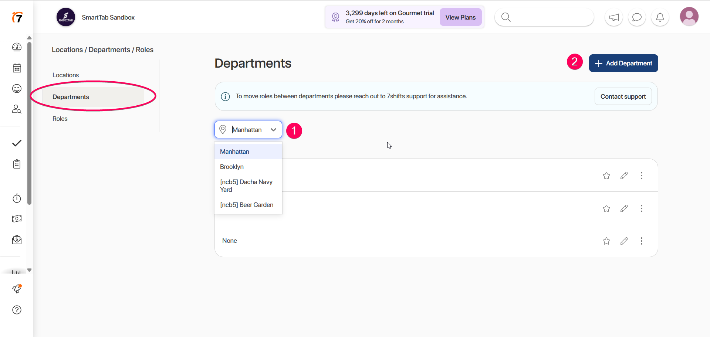
Task: Toggle the star on the first department row
Action: 606,176
